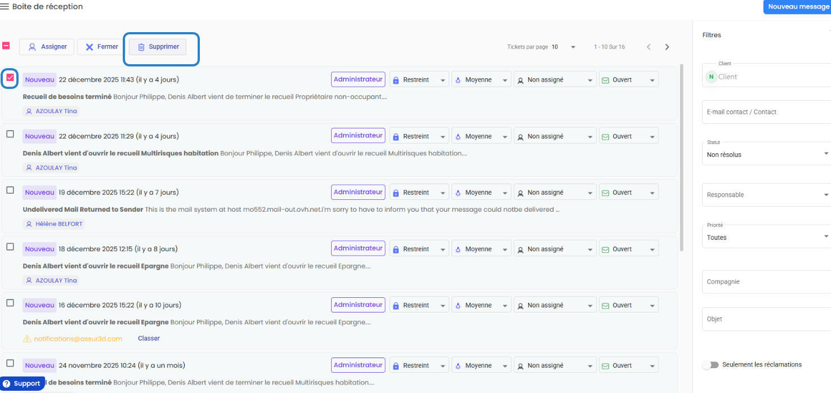
Task: Open Non assigné dropdown on 18 décembre 12:15 ticket
Action: point(555,249)
